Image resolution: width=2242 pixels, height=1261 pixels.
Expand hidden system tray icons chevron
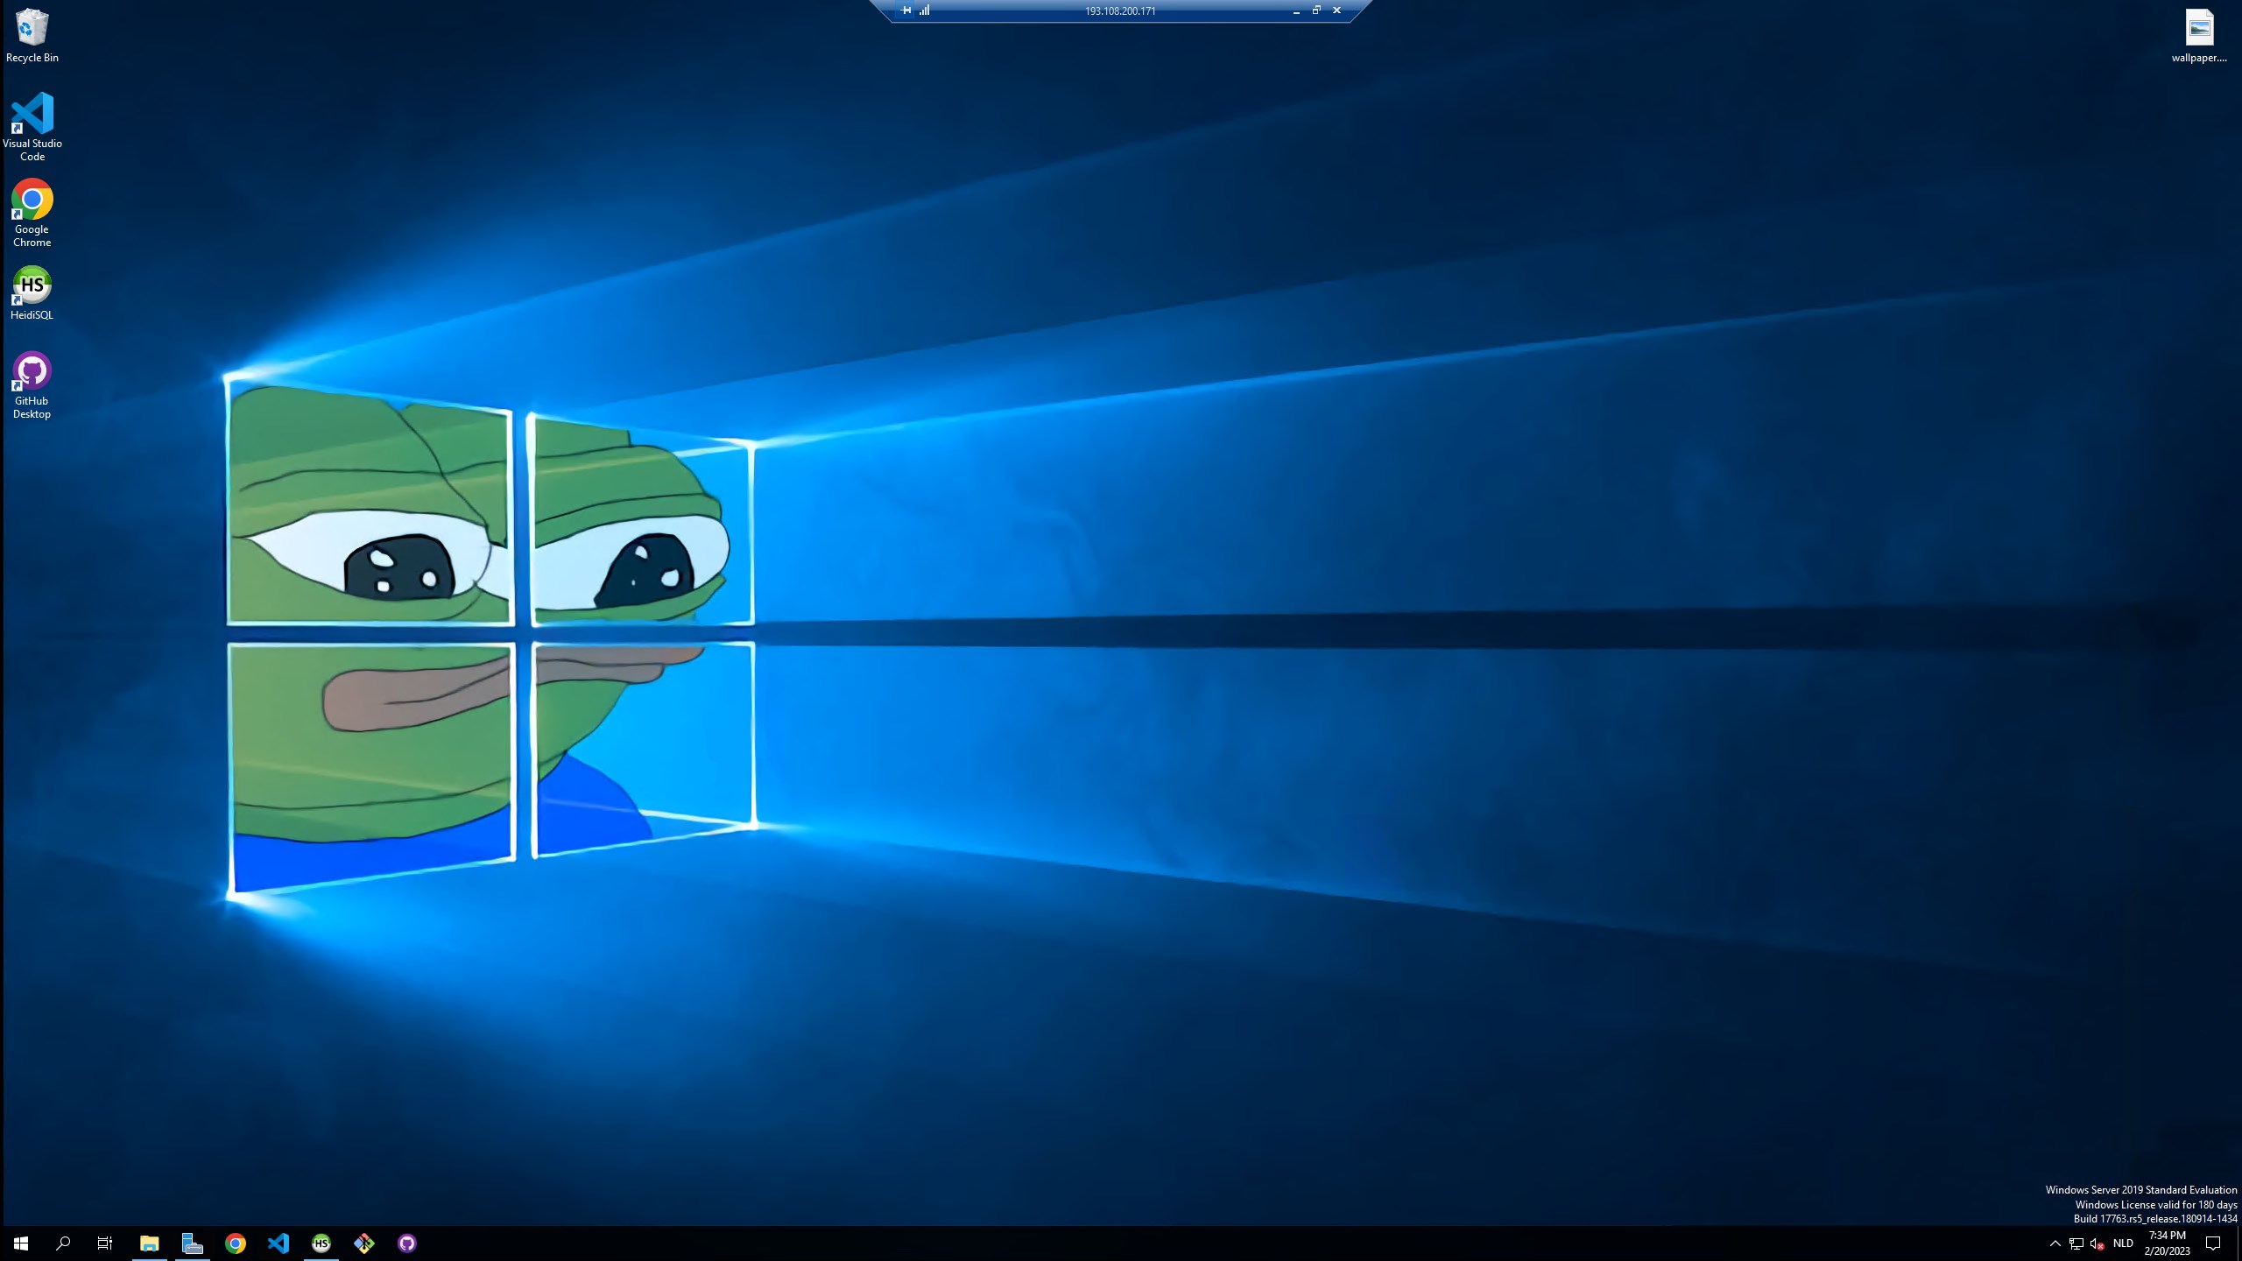pos(2055,1243)
